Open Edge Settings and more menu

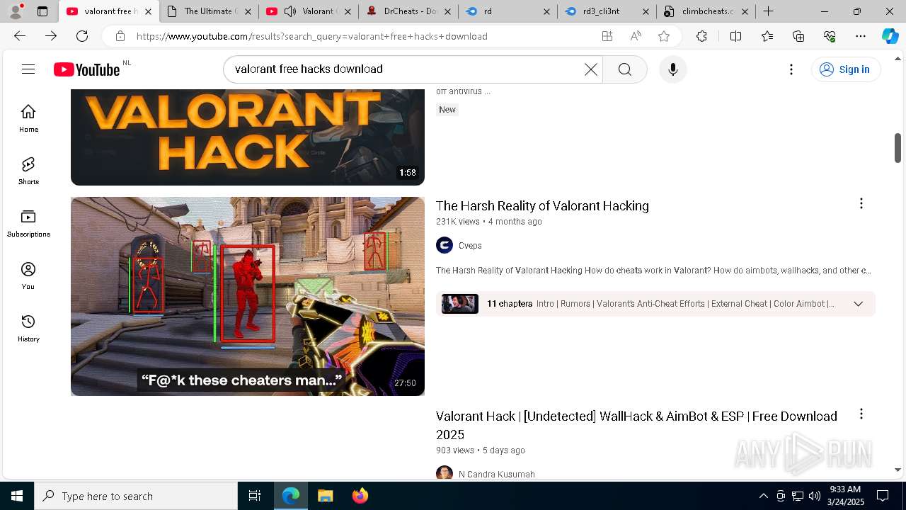pyautogui.click(x=861, y=36)
